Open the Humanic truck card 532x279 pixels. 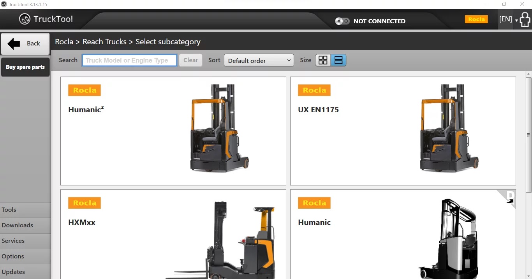pos(403,234)
